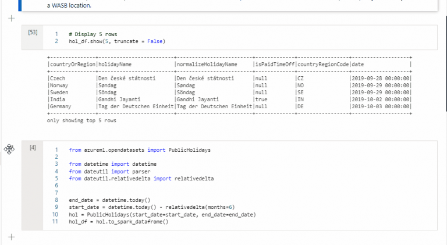Click line number 2 in cell [53]
The image size is (447, 245).
56,41
